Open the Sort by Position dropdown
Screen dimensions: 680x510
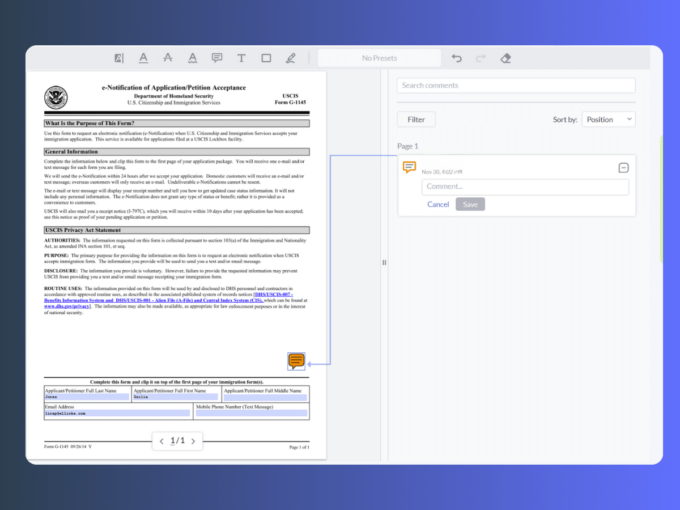pyautogui.click(x=609, y=120)
